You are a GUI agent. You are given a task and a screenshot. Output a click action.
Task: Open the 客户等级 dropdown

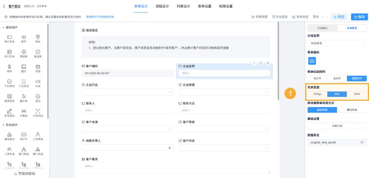(225, 129)
